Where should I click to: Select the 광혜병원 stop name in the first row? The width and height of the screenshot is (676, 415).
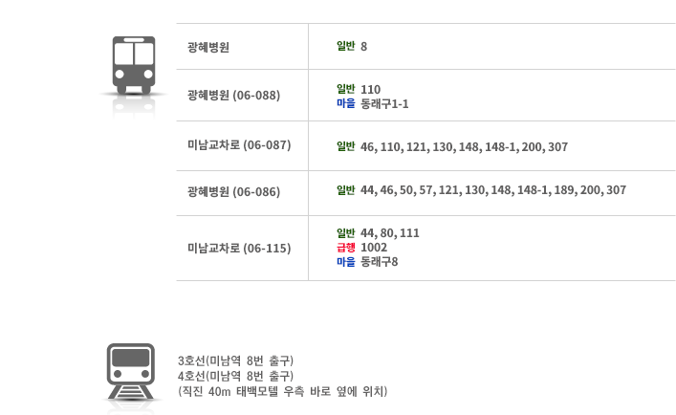click(208, 47)
